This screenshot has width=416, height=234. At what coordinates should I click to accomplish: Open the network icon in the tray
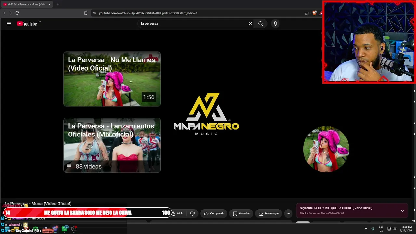point(389,229)
